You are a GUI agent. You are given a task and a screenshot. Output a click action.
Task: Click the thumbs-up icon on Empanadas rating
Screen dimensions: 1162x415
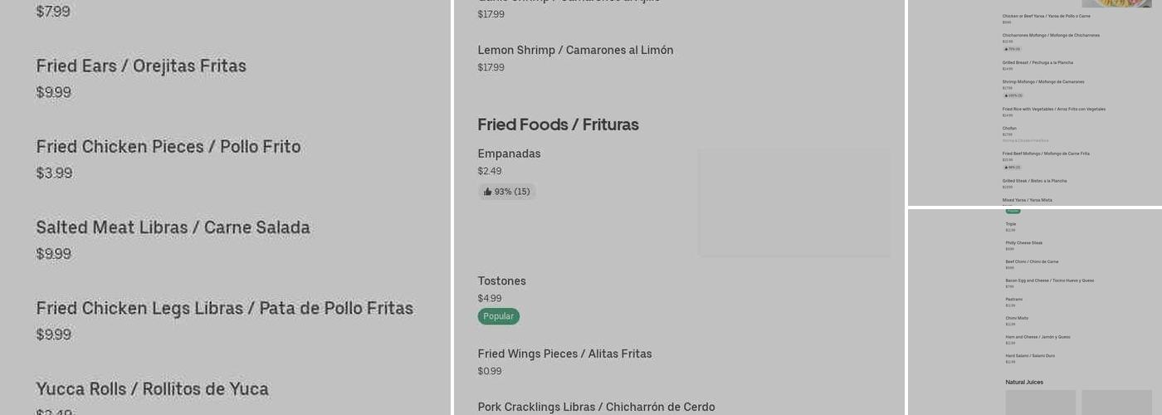[488, 192]
